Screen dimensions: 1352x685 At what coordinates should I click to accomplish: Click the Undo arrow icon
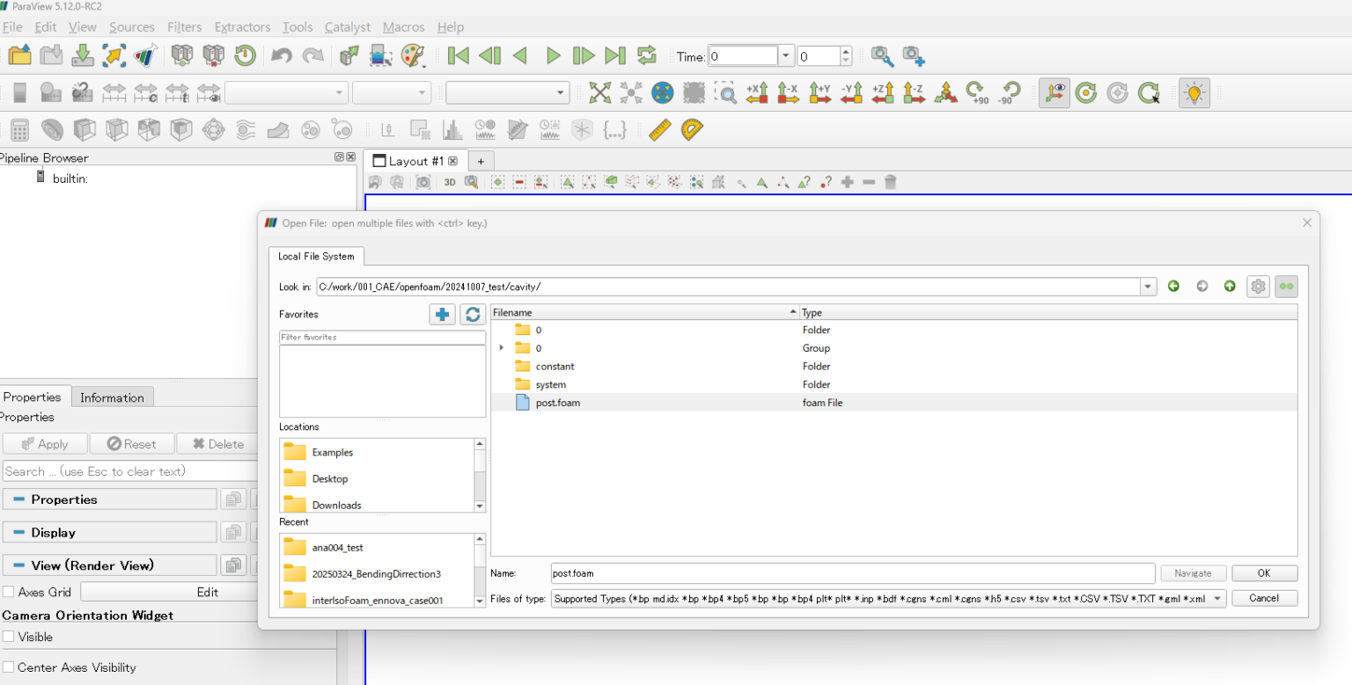[281, 56]
